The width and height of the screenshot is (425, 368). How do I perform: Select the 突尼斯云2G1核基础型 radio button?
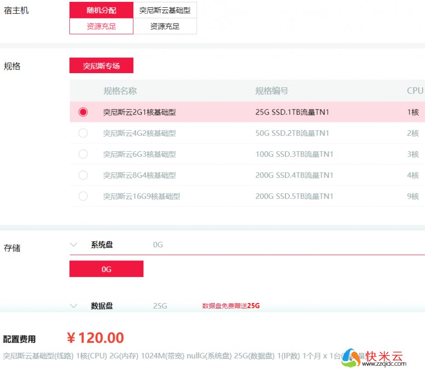[83, 112]
